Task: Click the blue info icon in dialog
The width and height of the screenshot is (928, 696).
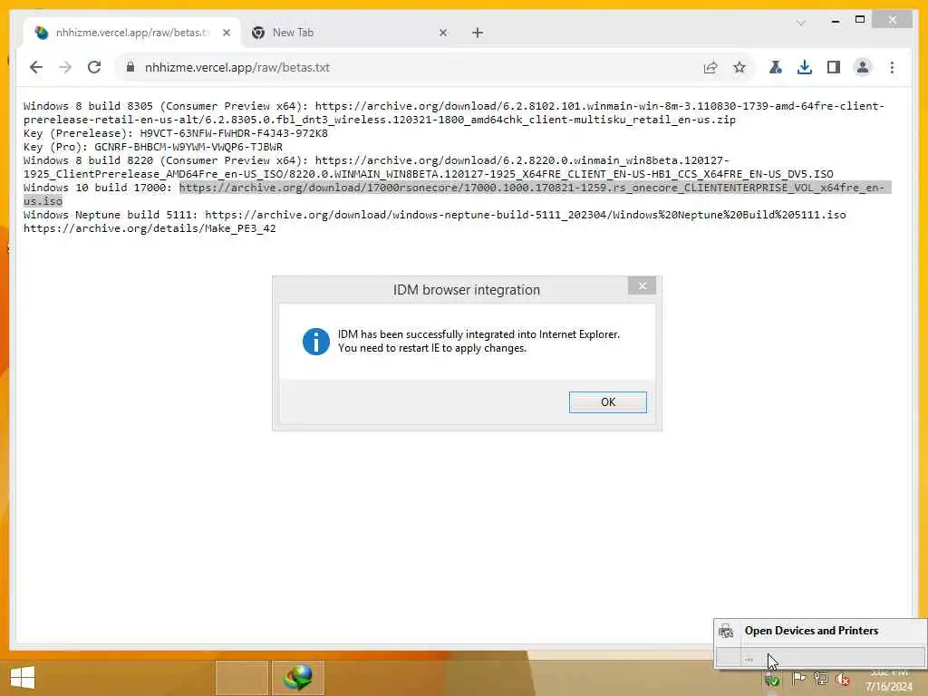Action: pyautogui.click(x=316, y=342)
